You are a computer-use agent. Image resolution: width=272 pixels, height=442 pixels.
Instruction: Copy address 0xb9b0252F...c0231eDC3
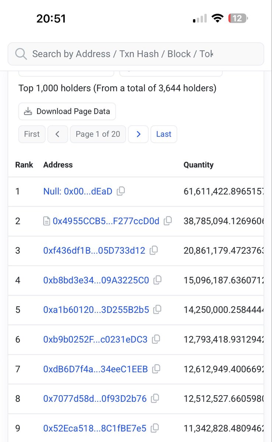(156, 339)
